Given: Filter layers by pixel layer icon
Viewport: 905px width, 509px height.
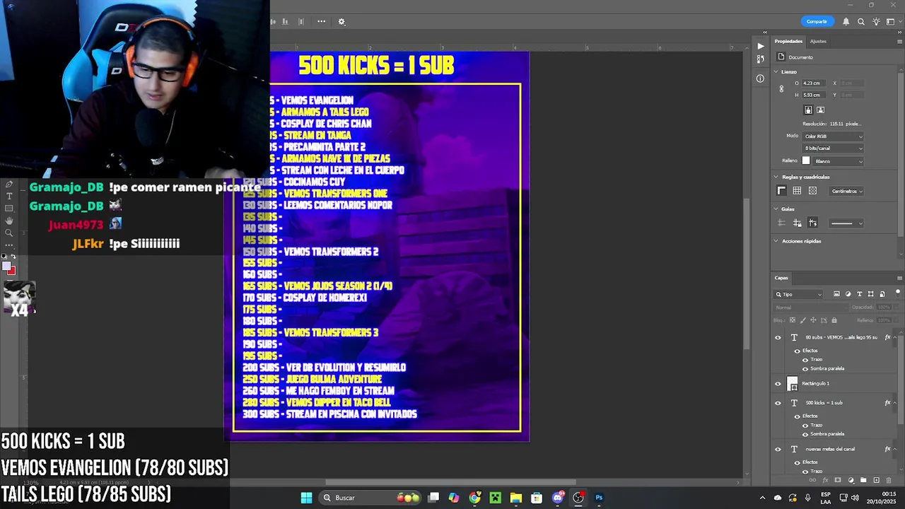Looking at the screenshot, I should (836, 294).
